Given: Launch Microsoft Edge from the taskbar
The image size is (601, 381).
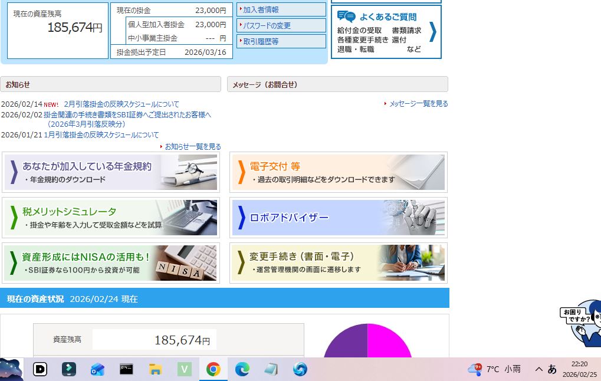Looking at the screenshot, I should tap(242, 369).
